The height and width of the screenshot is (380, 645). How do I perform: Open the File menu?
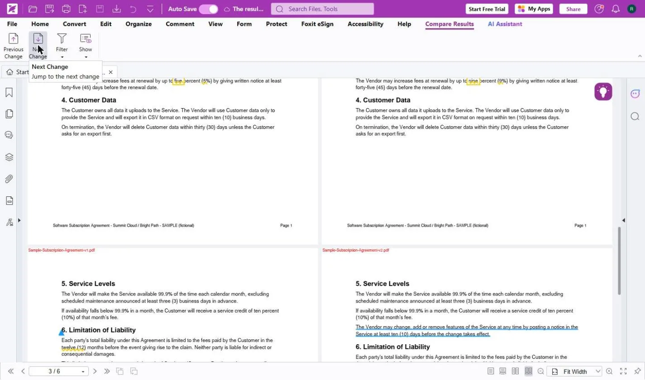(x=12, y=24)
